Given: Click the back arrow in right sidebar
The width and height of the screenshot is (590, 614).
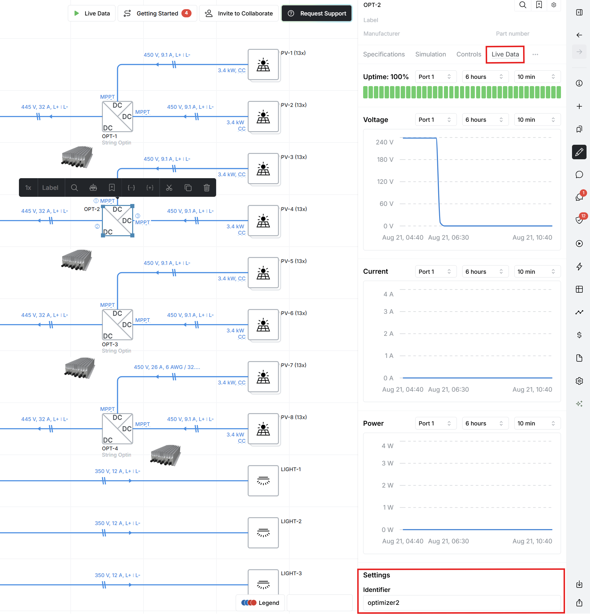Looking at the screenshot, I should pyautogui.click(x=579, y=35).
